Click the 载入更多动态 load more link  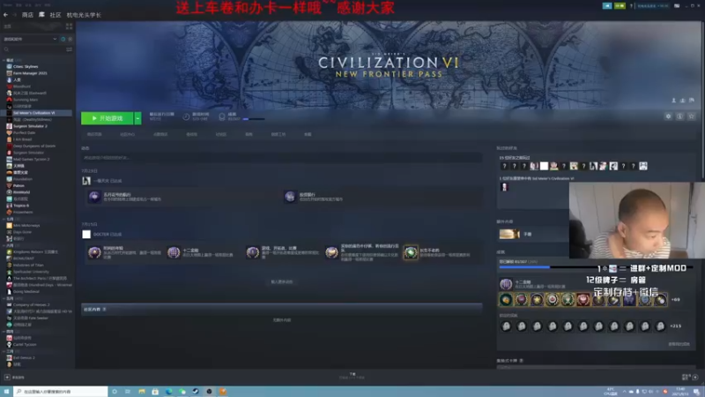click(282, 281)
